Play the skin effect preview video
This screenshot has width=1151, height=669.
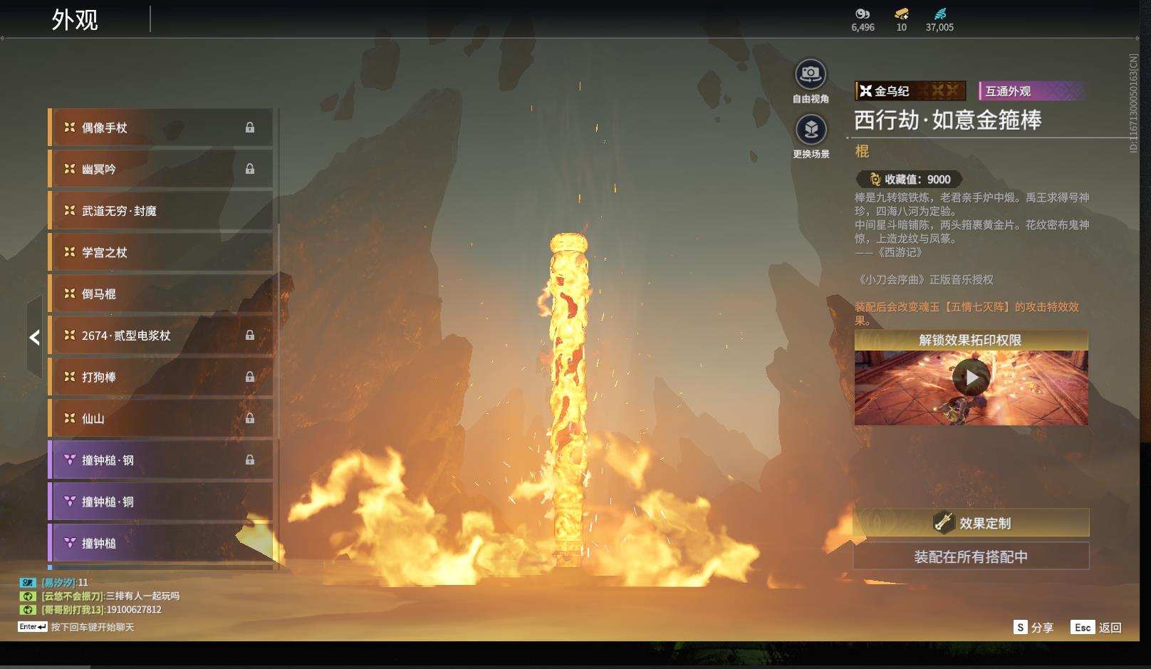972,378
